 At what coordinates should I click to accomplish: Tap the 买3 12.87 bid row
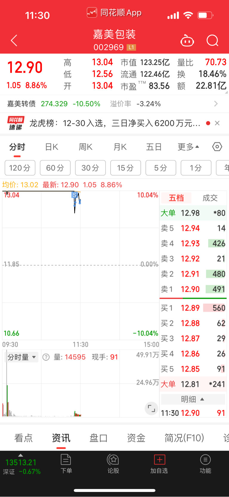193,339
